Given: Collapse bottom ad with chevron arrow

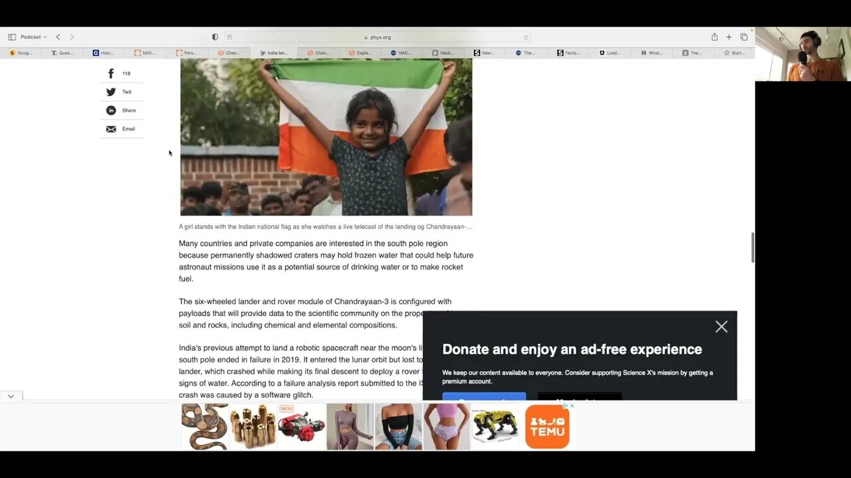Looking at the screenshot, I should coord(11,396).
